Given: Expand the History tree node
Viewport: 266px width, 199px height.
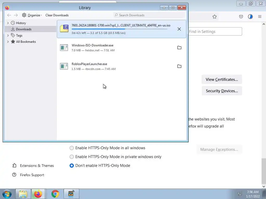Looking at the screenshot, I should tap(8, 23).
